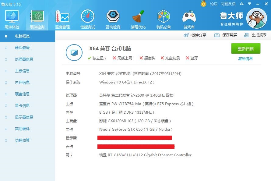The width and height of the screenshot is (271, 181).
Task: Open the title bar main menu dropdown arrow
Action: [x=249, y=4]
